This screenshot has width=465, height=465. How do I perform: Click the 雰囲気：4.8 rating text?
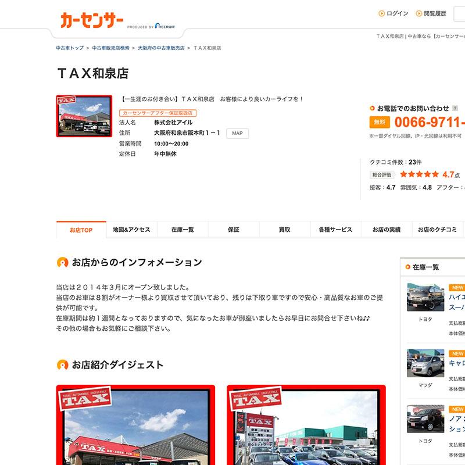(x=416, y=187)
